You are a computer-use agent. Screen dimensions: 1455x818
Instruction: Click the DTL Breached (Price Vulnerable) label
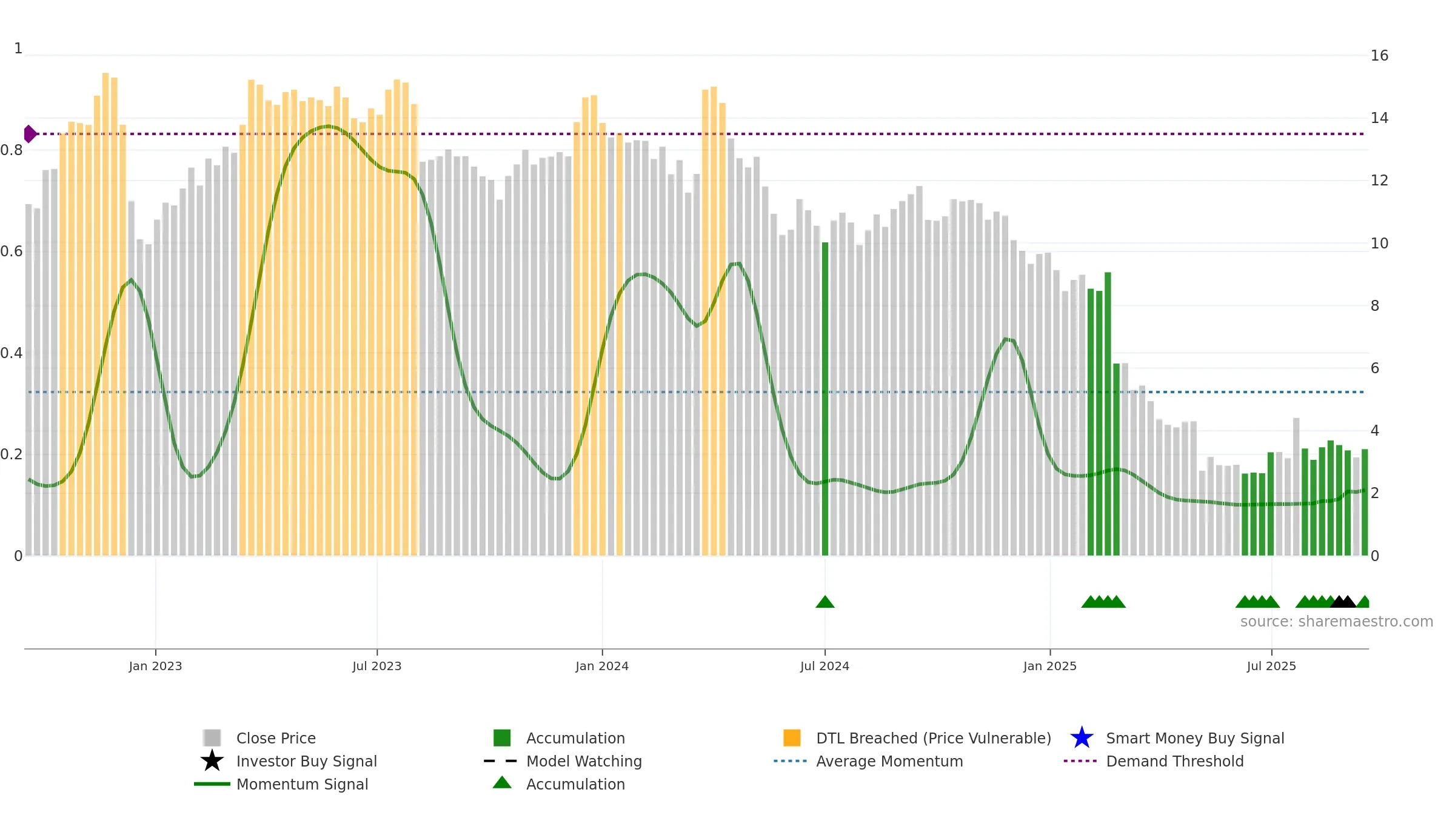point(934,738)
